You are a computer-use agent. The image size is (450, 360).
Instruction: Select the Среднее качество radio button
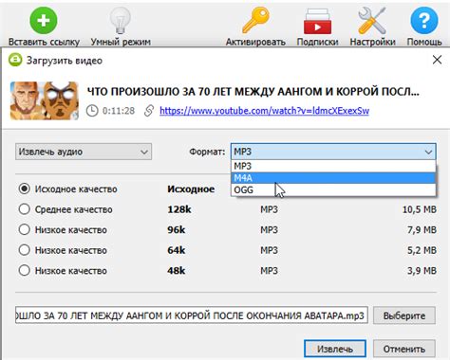pos(25,209)
